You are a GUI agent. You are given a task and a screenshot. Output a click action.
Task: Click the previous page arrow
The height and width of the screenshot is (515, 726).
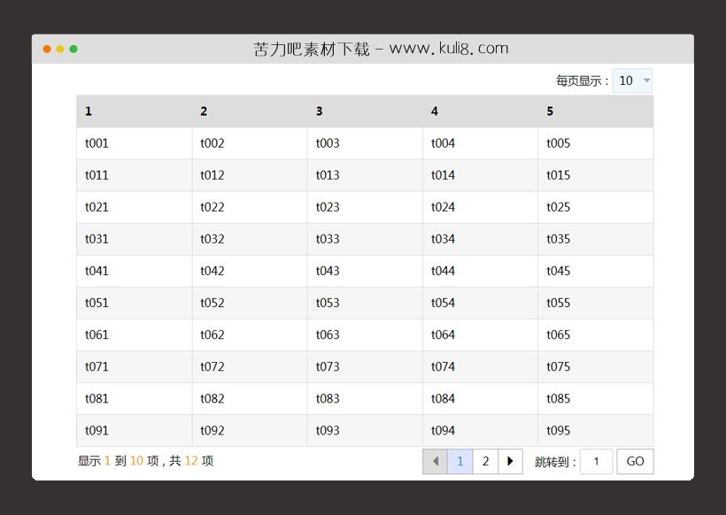tap(436, 461)
